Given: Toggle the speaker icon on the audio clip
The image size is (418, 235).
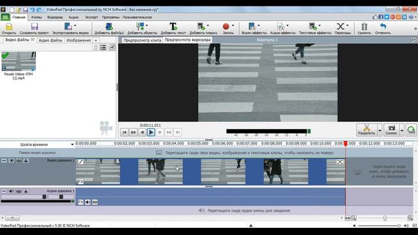Looking at the screenshot, I should (88, 202).
